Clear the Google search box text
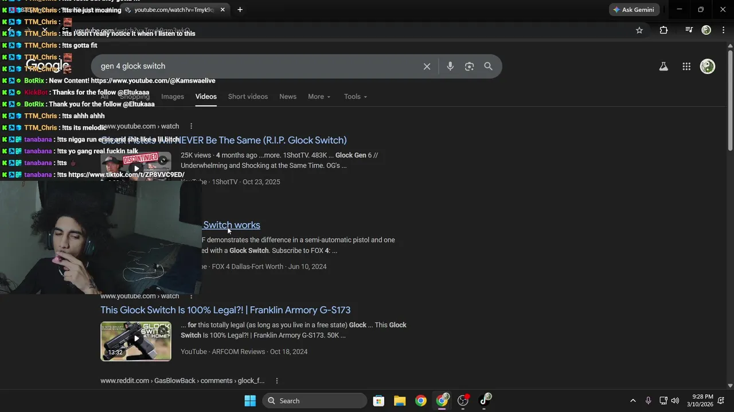Screen dimensions: 734x412 pyautogui.click(x=427, y=66)
